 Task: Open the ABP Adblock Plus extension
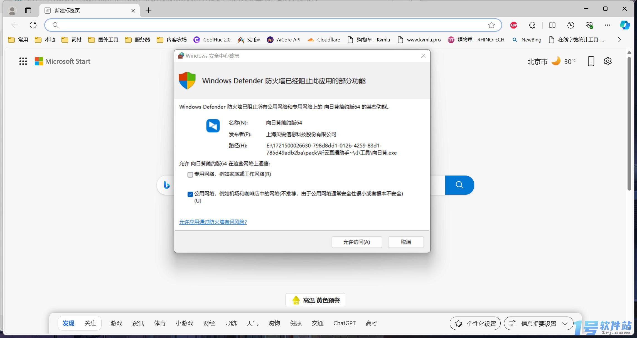pos(514,25)
